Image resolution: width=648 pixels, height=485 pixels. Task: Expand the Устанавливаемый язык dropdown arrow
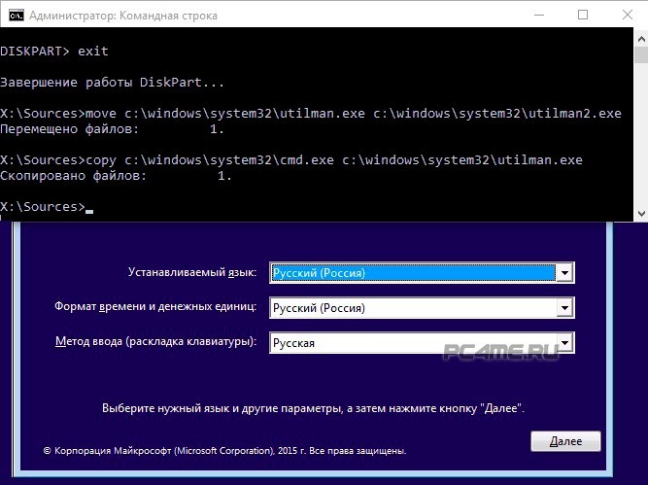pyautogui.click(x=565, y=273)
